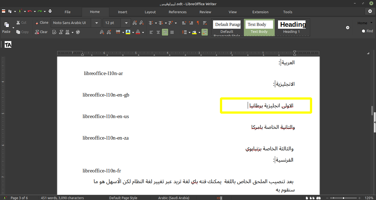Viewport: 376px width, 200px height.
Task: Toggle Bold formatting
Action: pos(54,32)
